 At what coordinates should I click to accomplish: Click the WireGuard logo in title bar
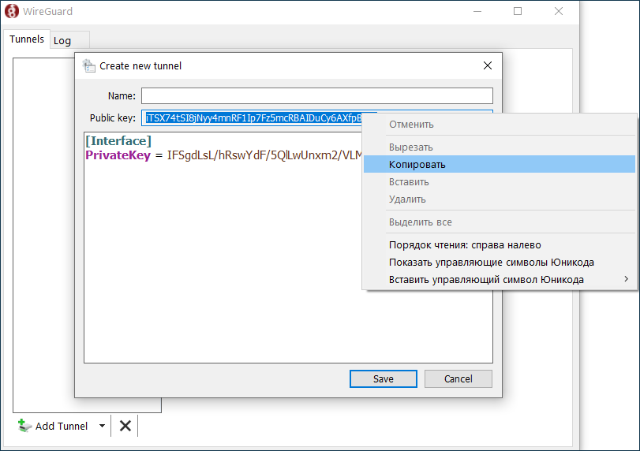tap(12, 12)
